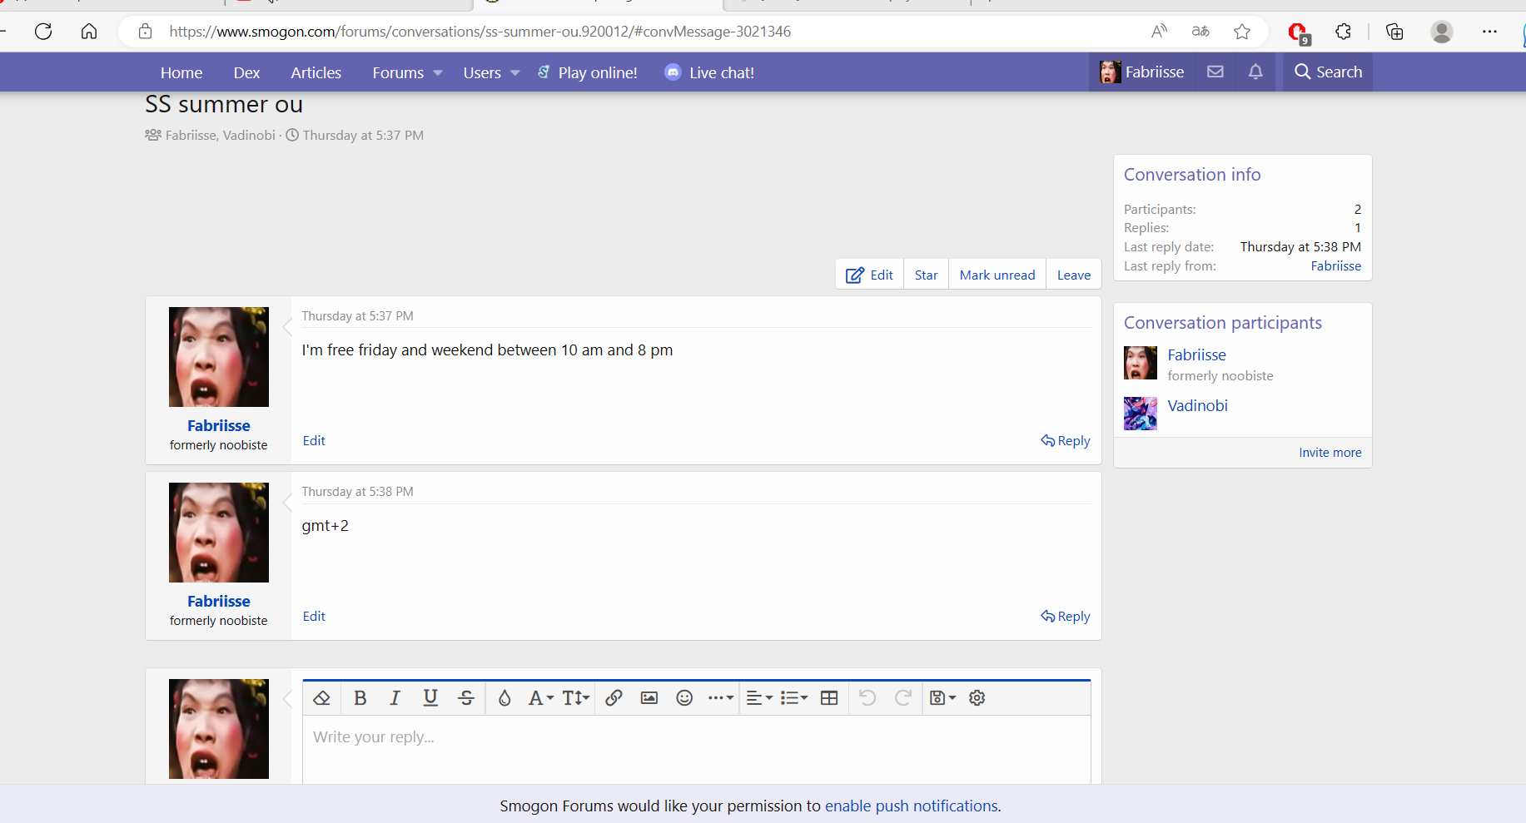
Task: Open the alerts bell icon
Action: (x=1255, y=72)
